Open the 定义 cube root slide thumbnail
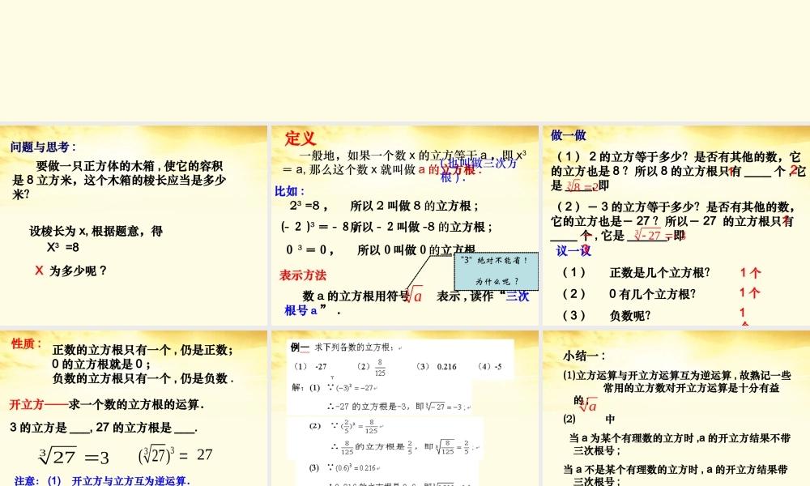This screenshot has height=486, width=810. 405,225
